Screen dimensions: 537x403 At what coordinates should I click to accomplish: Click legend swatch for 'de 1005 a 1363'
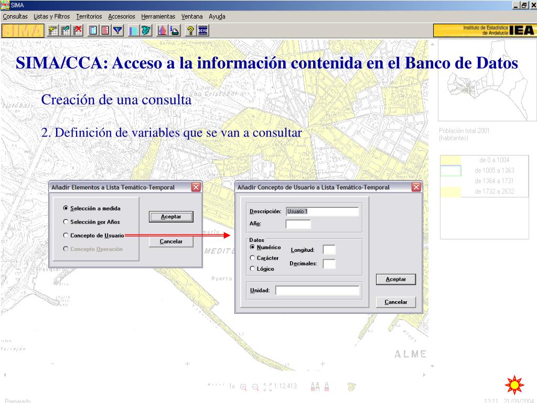450,171
